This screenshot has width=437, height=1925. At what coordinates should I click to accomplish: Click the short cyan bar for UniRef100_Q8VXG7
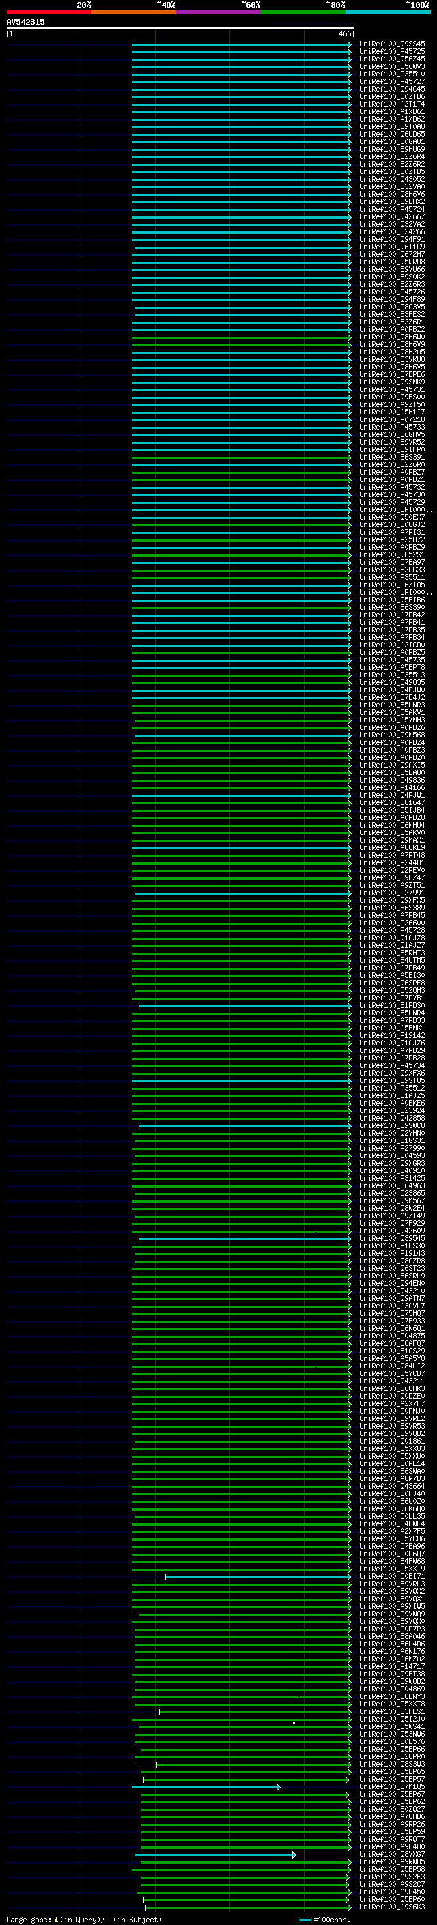(x=215, y=1855)
